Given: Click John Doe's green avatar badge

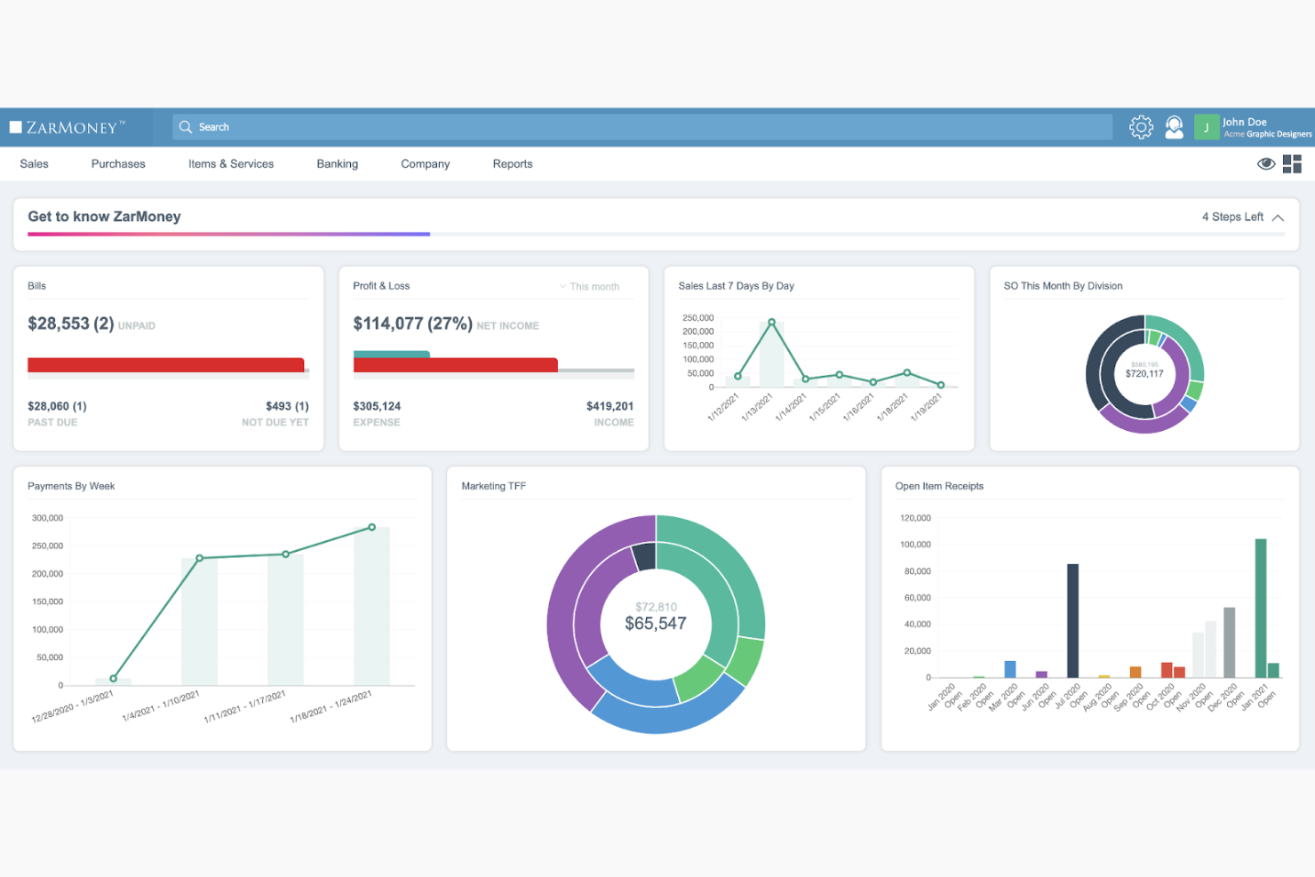Looking at the screenshot, I should tap(1206, 126).
